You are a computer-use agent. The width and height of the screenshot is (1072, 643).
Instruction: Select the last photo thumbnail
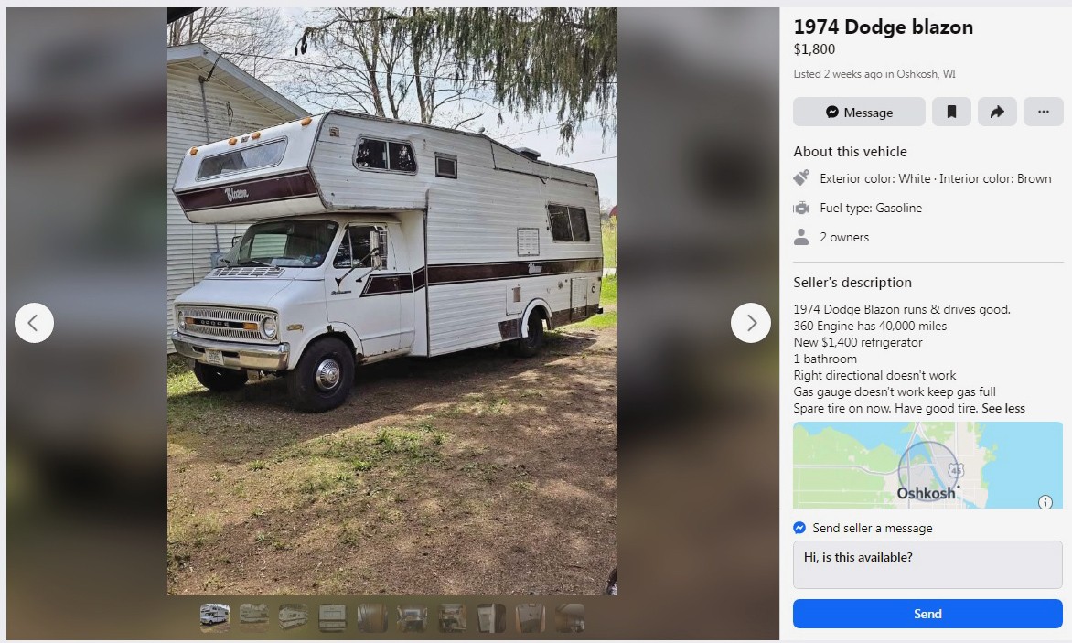pos(570,617)
